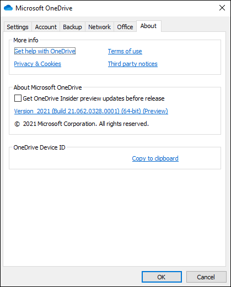Screen dimensions: 231x287
Task: Confirm with the OK button
Action: (x=162, y=277)
